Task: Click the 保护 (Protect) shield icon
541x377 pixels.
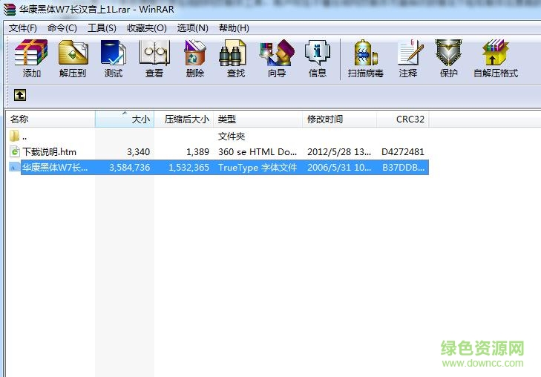Action: point(448,53)
